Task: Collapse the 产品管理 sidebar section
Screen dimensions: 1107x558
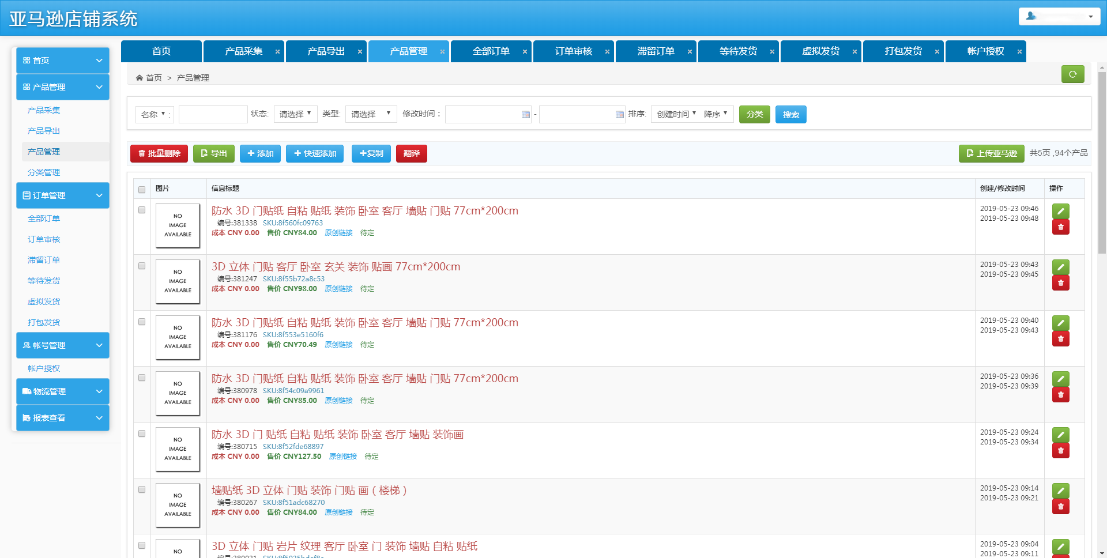Action: click(x=63, y=87)
